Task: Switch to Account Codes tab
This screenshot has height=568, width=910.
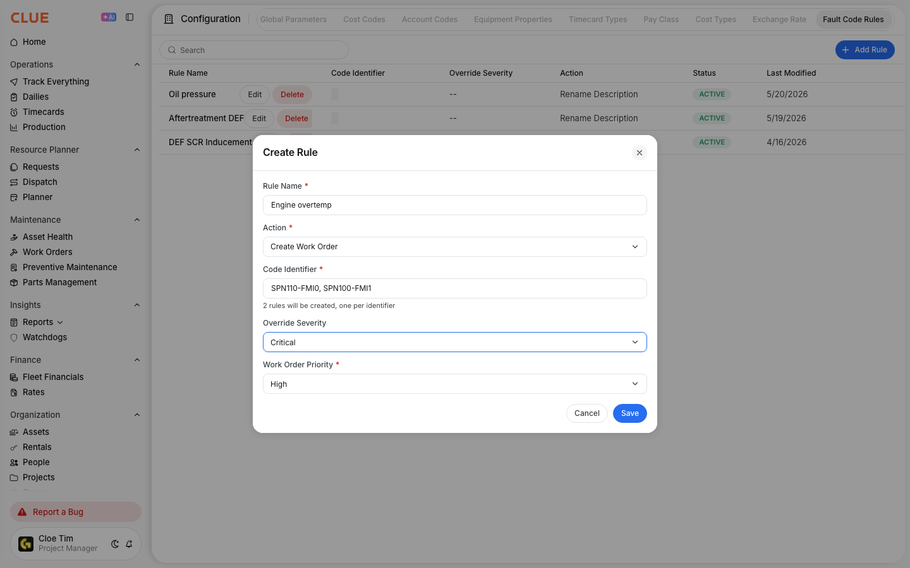Action: tap(430, 20)
